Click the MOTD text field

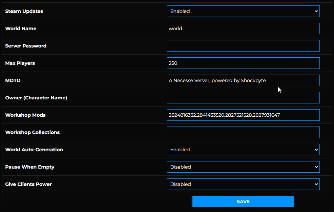(243, 80)
